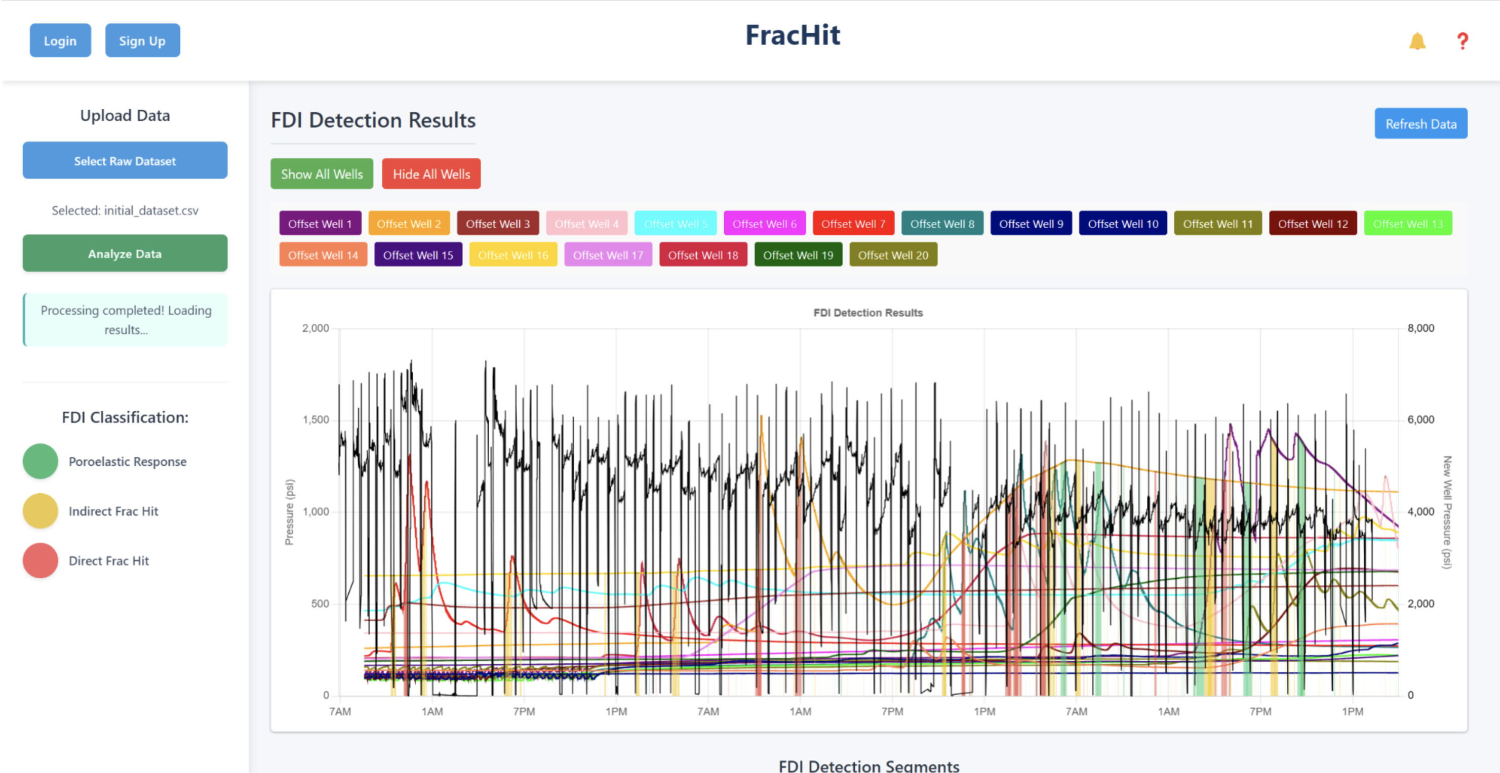This screenshot has width=1500, height=773.
Task: Click the Sign Up button
Action: pyautogui.click(x=143, y=40)
